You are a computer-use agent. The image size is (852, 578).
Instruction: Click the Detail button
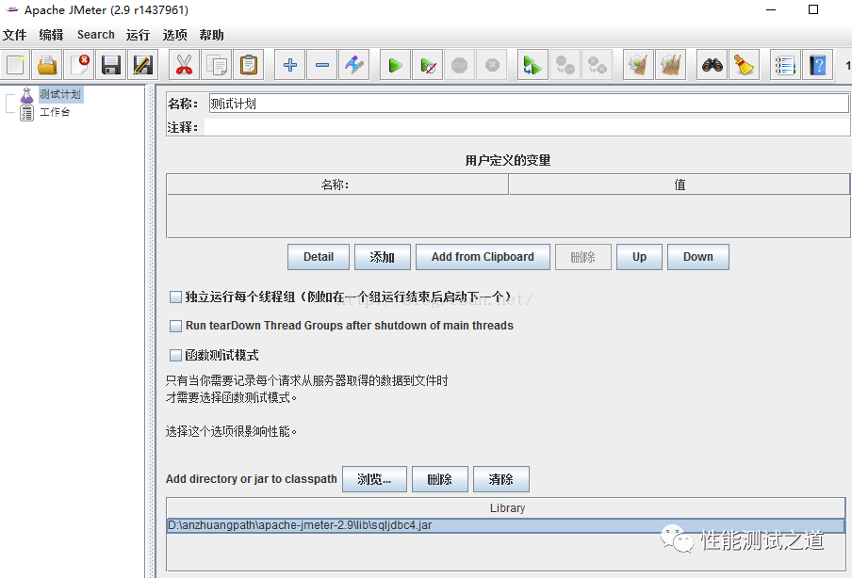pyautogui.click(x=319, y=257)
